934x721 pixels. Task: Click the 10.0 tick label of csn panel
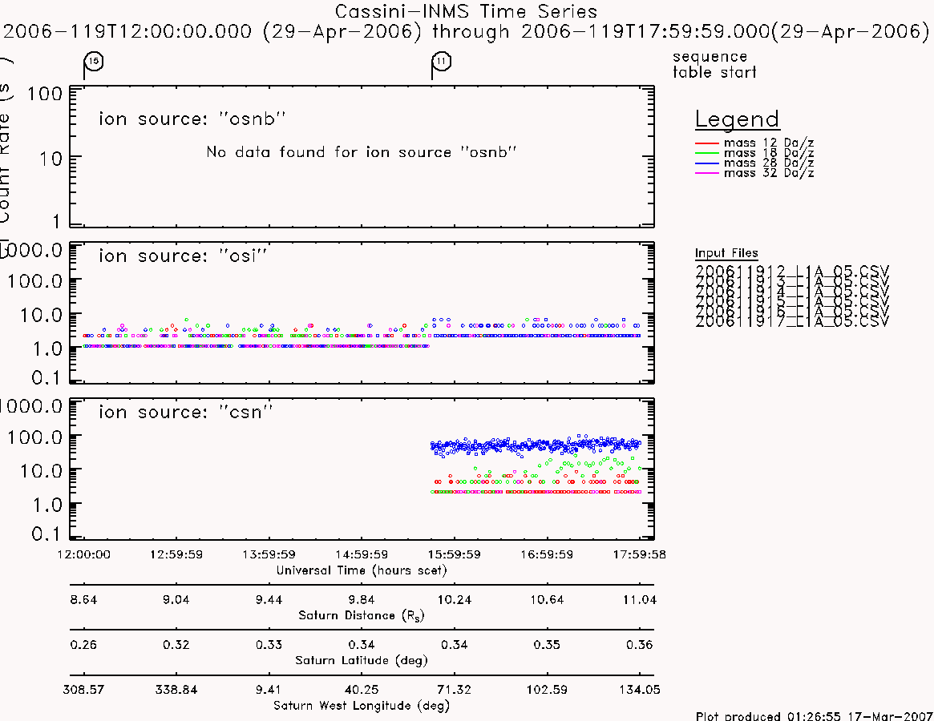(41, 471)
